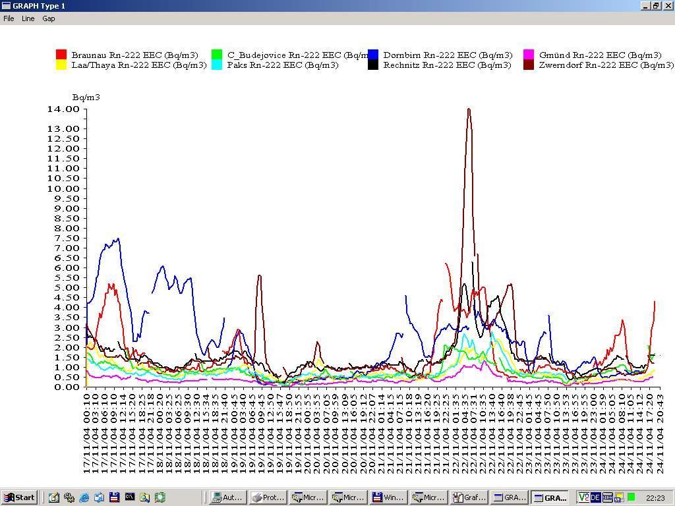The image size is (675, 506).
Task: Click the VNC tray icon
Action: pyautogui.click(x=584, y=497)
